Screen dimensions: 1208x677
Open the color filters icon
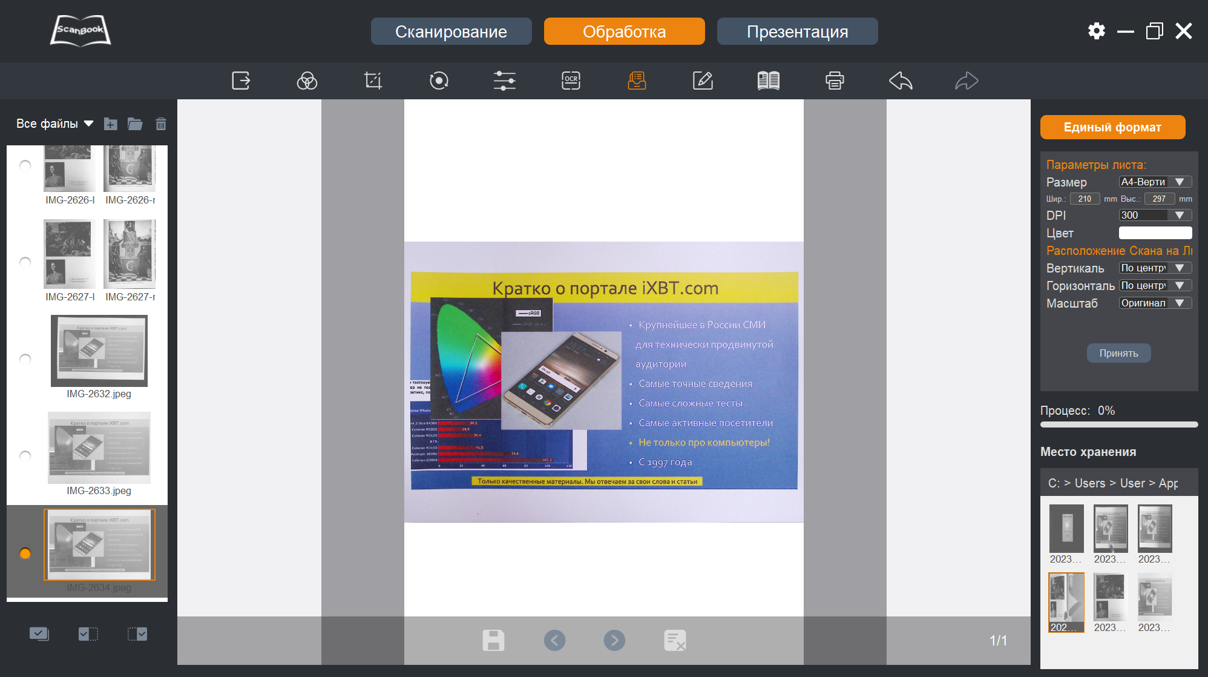307,81
